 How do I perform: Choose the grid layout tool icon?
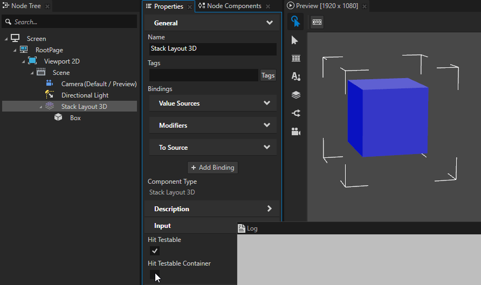tap(296, 58)
